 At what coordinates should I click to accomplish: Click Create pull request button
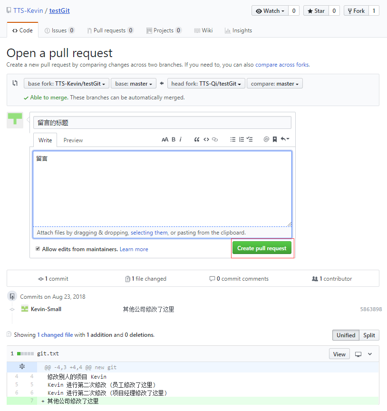[x=262, y=248]
